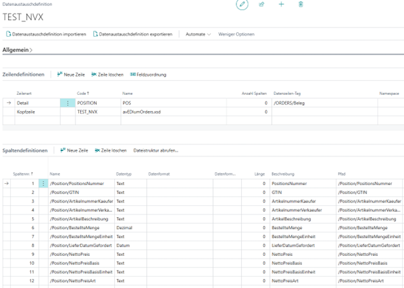This screenshot has height=288, width=404.
Task: Click the share icon in header
Action: coord(262,5)
